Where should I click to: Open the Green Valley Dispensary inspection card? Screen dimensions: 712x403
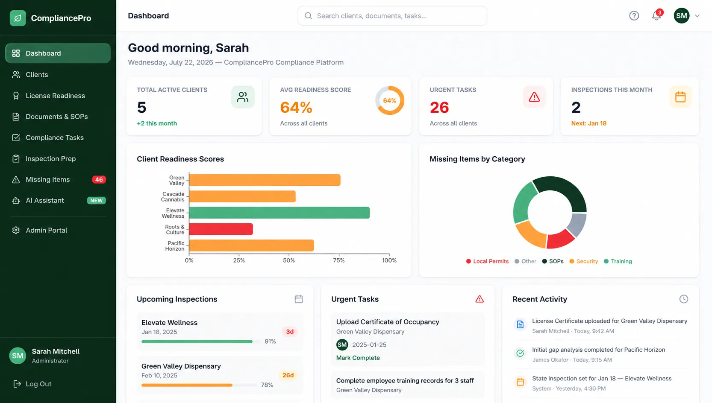coord(220,375)
